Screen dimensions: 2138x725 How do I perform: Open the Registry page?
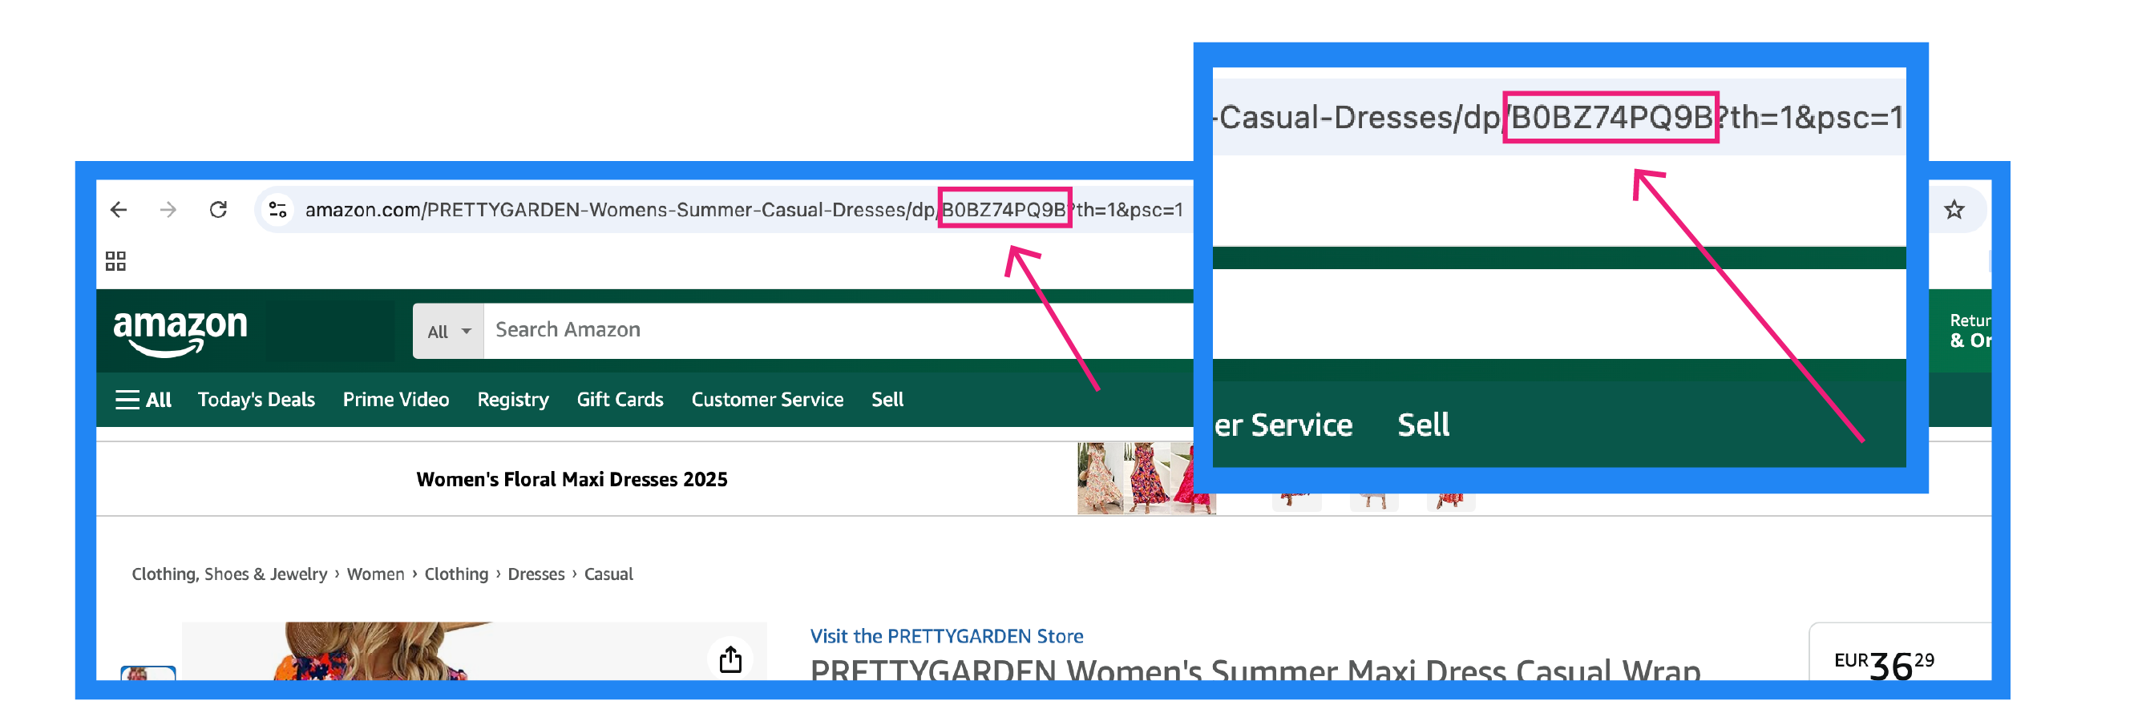point(513,400)
